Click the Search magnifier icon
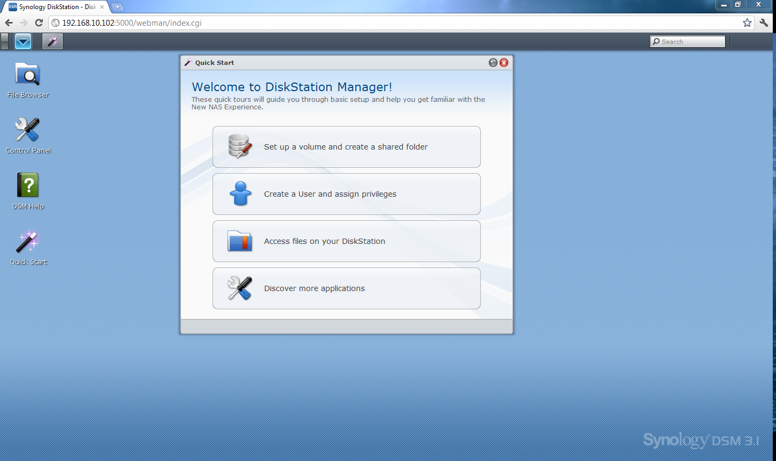The height and width of the screenshot is (461, 776). [656, 42]
